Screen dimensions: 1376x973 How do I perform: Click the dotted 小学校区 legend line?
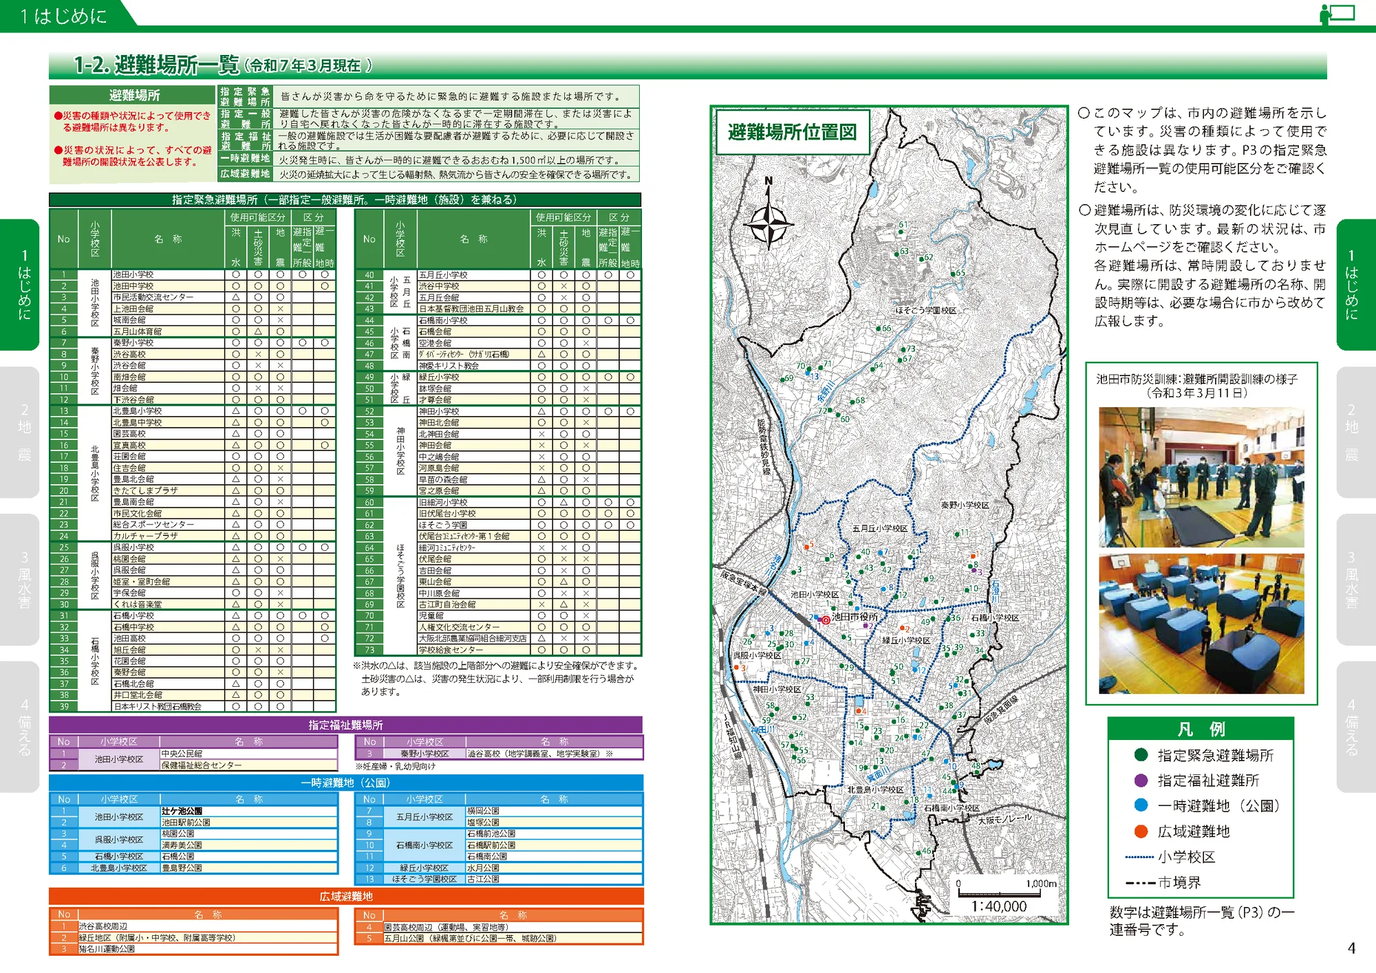click(1139, 857)
